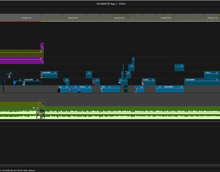This screenshot has width=220, height=172.
Task: Click the status bar hint about Shift, Alt, Ctrl
Action: point(17,170)
